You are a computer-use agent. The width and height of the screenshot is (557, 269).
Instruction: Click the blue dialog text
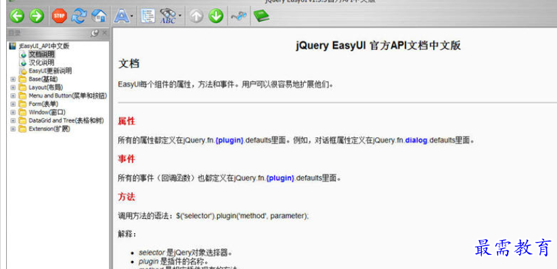[x=416, y=140]
